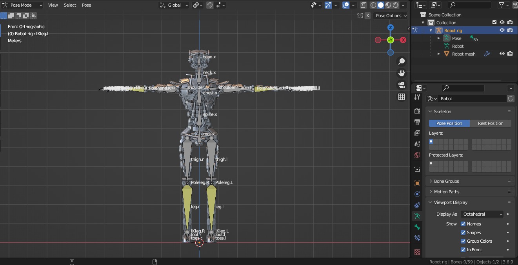
Task: Click Z axis on navigation gizmo
Action: [x=391, y=27]
